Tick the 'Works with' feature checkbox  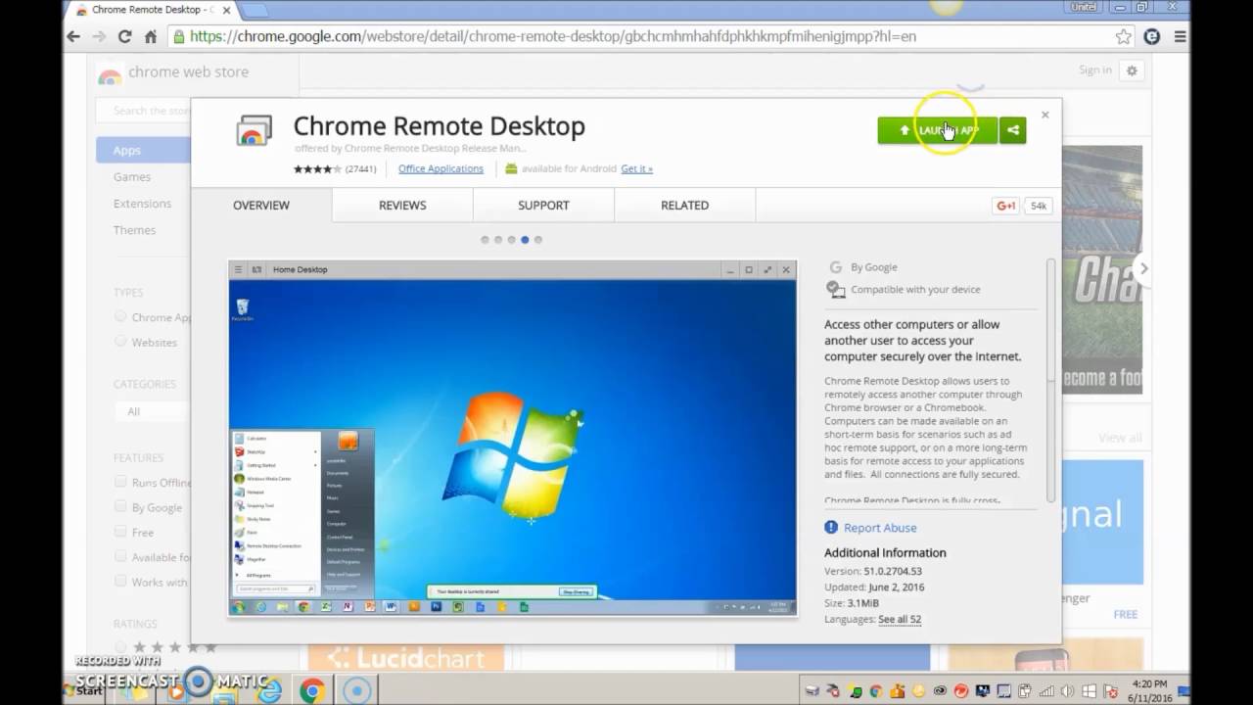pos(120,582)
